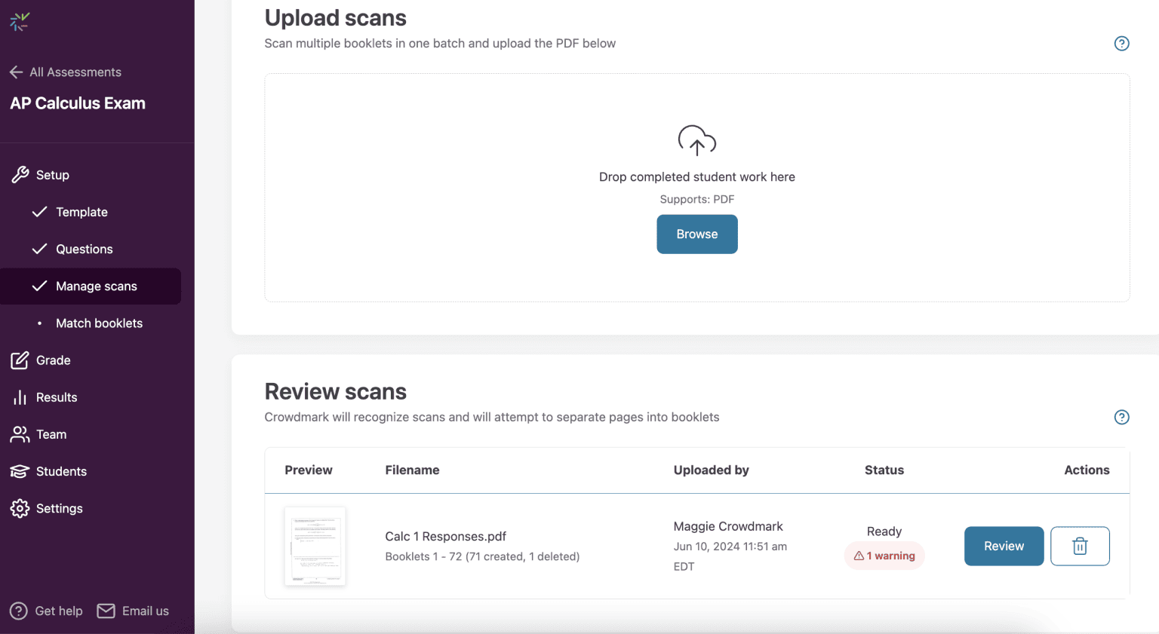Go to the Questions setup step
The height and width of the screenshot is (634, 1159).
click(84, 249)
